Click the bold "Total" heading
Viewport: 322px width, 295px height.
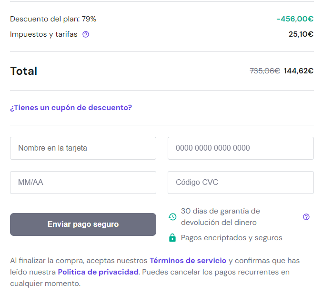click(x=24, y=71)
